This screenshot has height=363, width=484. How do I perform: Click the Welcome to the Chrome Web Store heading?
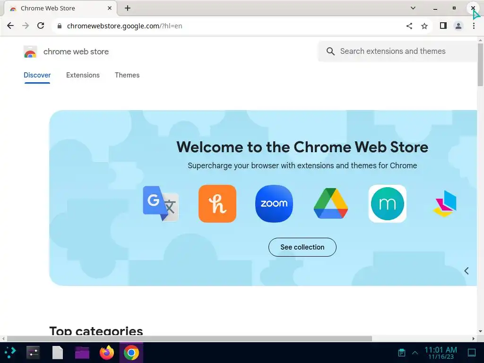click(x=302, y=147)
